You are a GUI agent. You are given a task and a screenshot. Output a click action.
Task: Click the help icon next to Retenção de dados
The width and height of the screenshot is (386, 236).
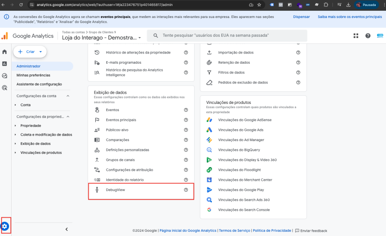coord(298,62)
